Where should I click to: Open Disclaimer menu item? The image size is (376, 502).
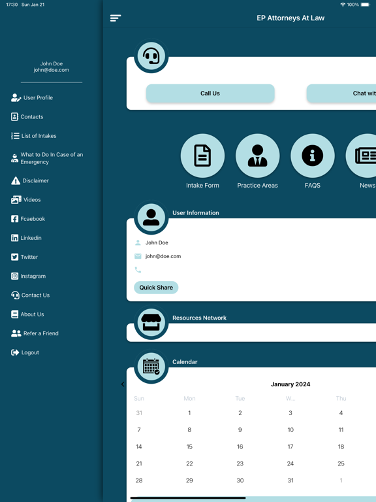point(30,180)
